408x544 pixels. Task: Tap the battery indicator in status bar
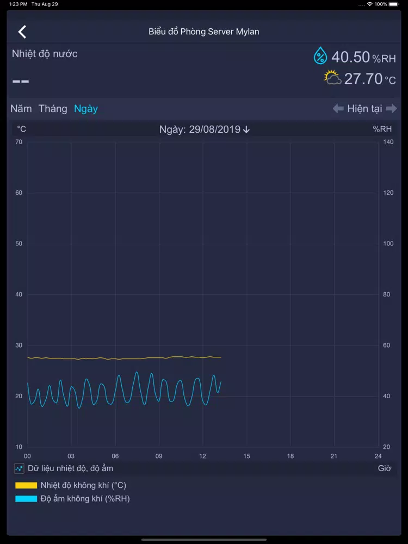pos(394,4)
